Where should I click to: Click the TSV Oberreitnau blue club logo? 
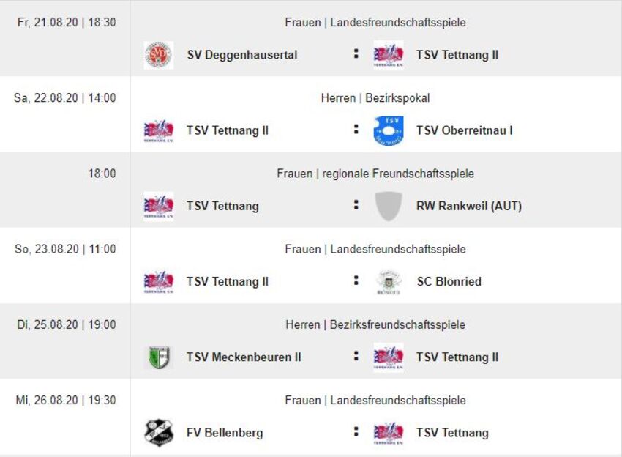pyautogui.click(x=388, y=130)
